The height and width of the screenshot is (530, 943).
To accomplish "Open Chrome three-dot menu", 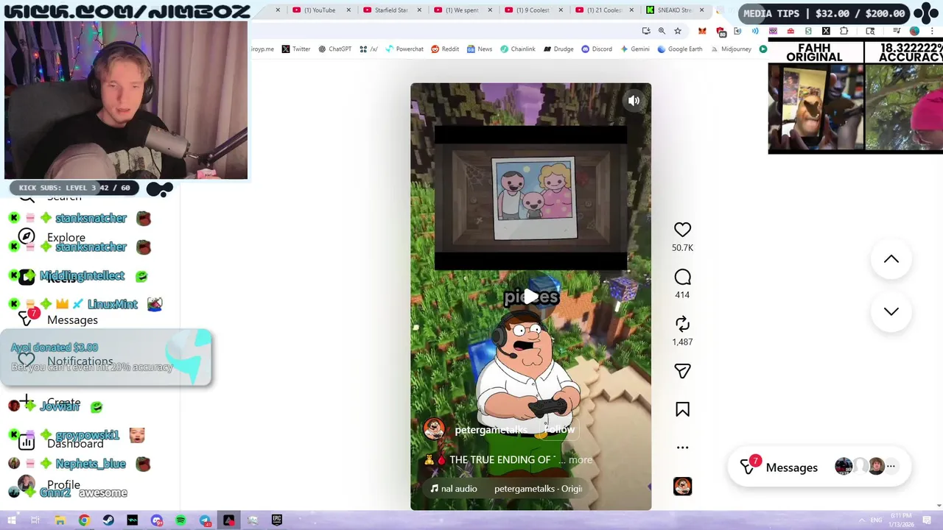I will click(932, 31).
